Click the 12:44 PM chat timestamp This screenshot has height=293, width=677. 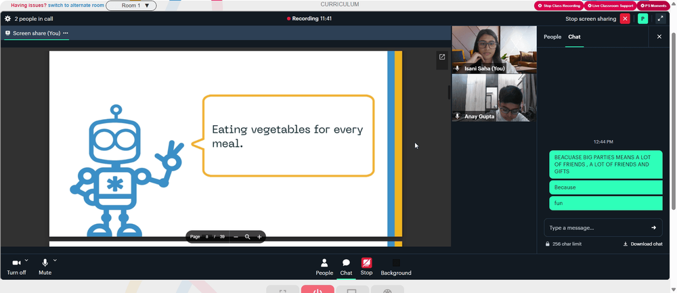(x=603, y=141)
